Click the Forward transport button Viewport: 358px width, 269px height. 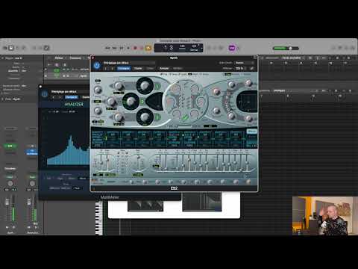click(114, 48)
